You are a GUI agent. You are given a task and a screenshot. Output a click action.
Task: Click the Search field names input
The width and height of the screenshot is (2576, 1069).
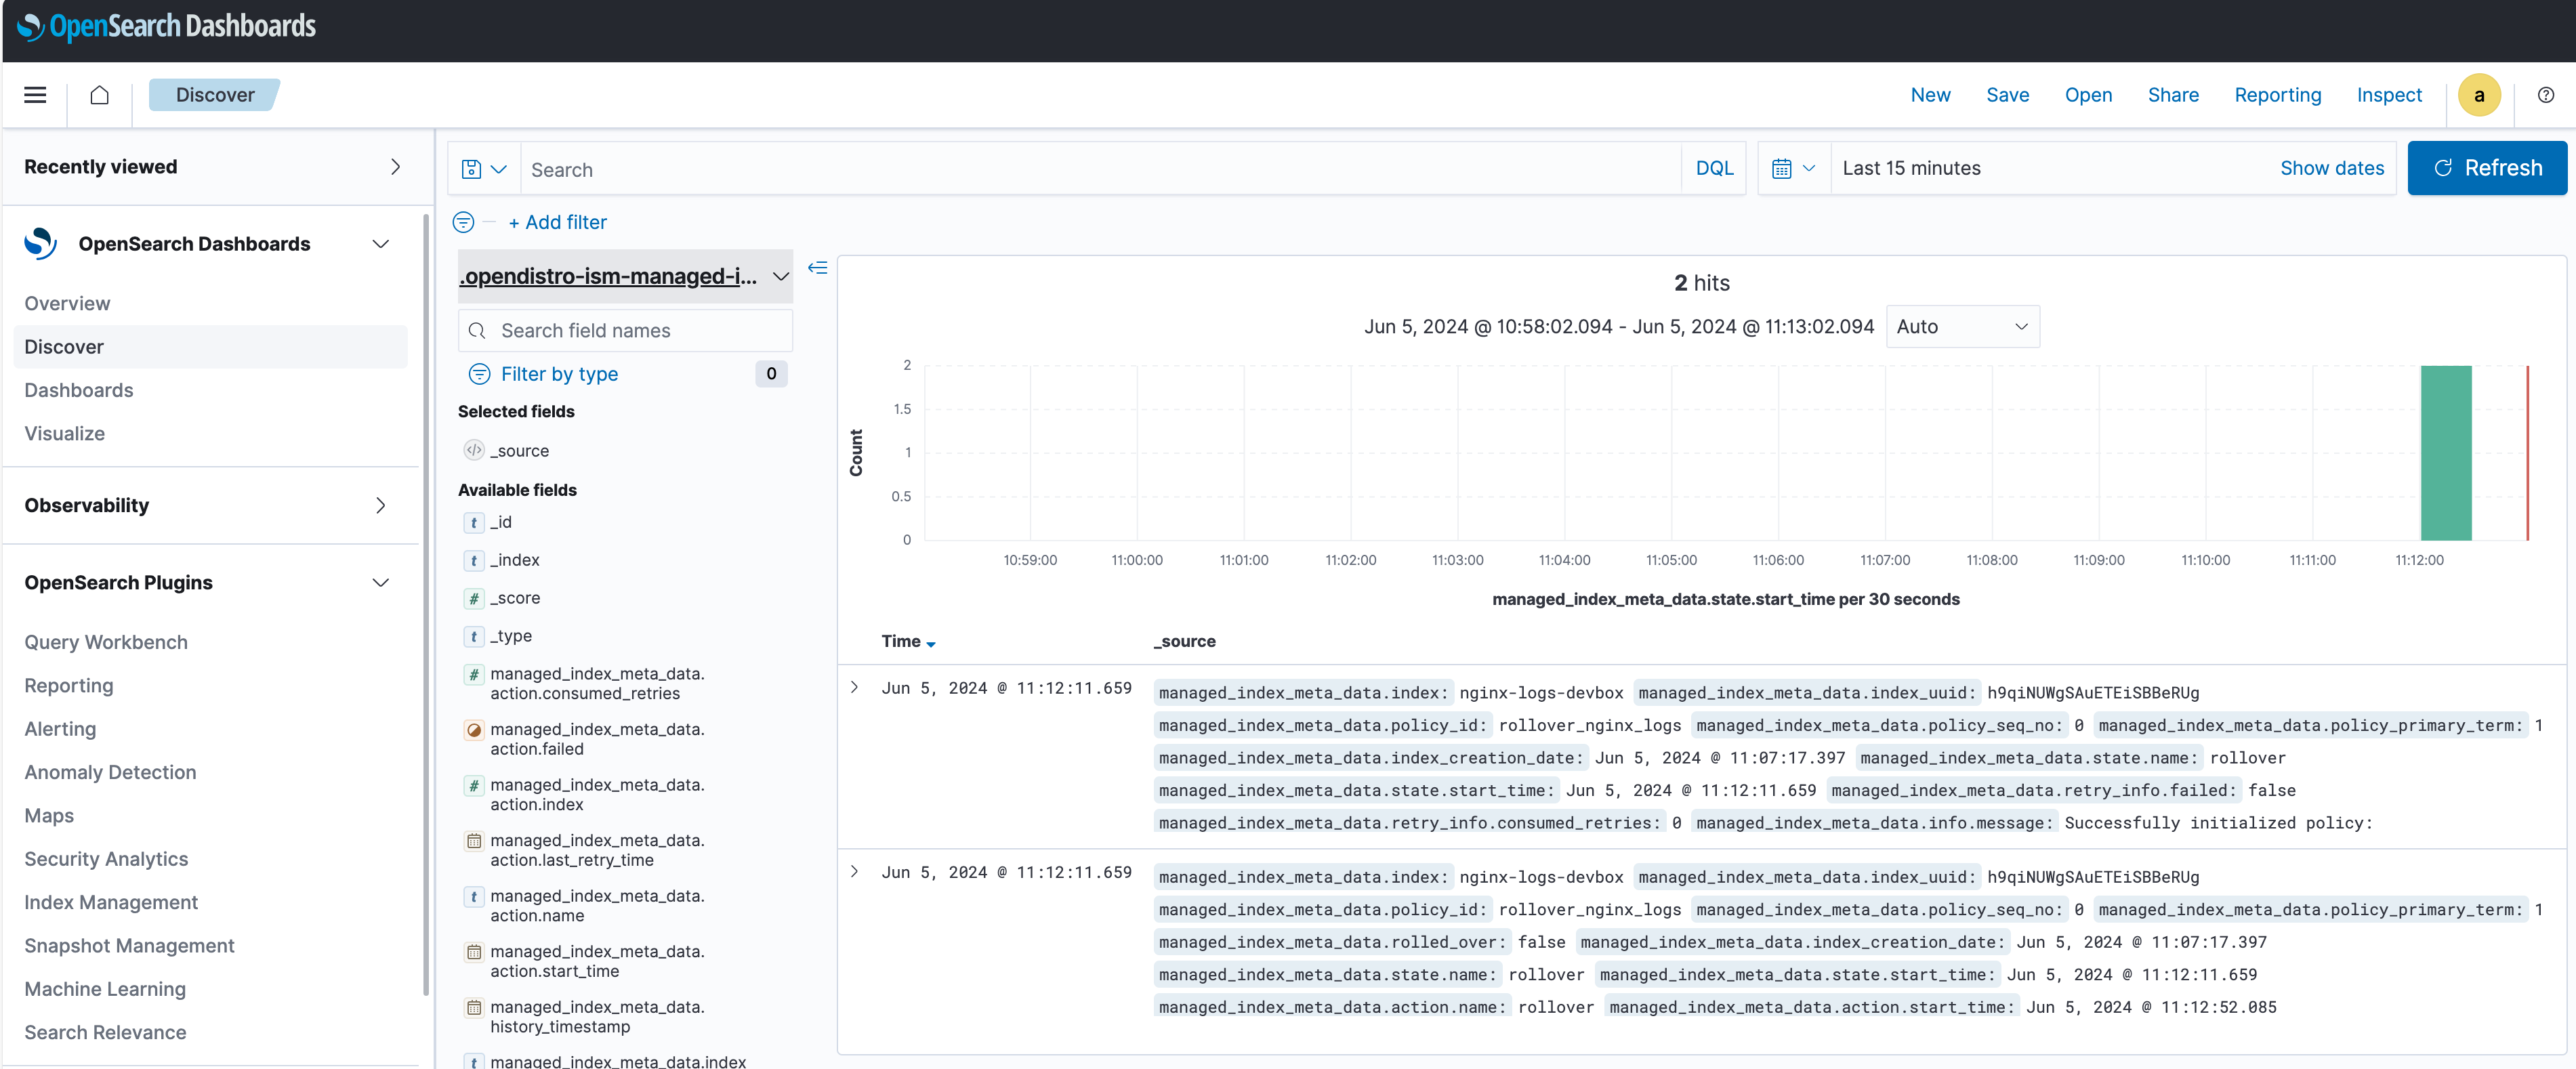point(625,331)
